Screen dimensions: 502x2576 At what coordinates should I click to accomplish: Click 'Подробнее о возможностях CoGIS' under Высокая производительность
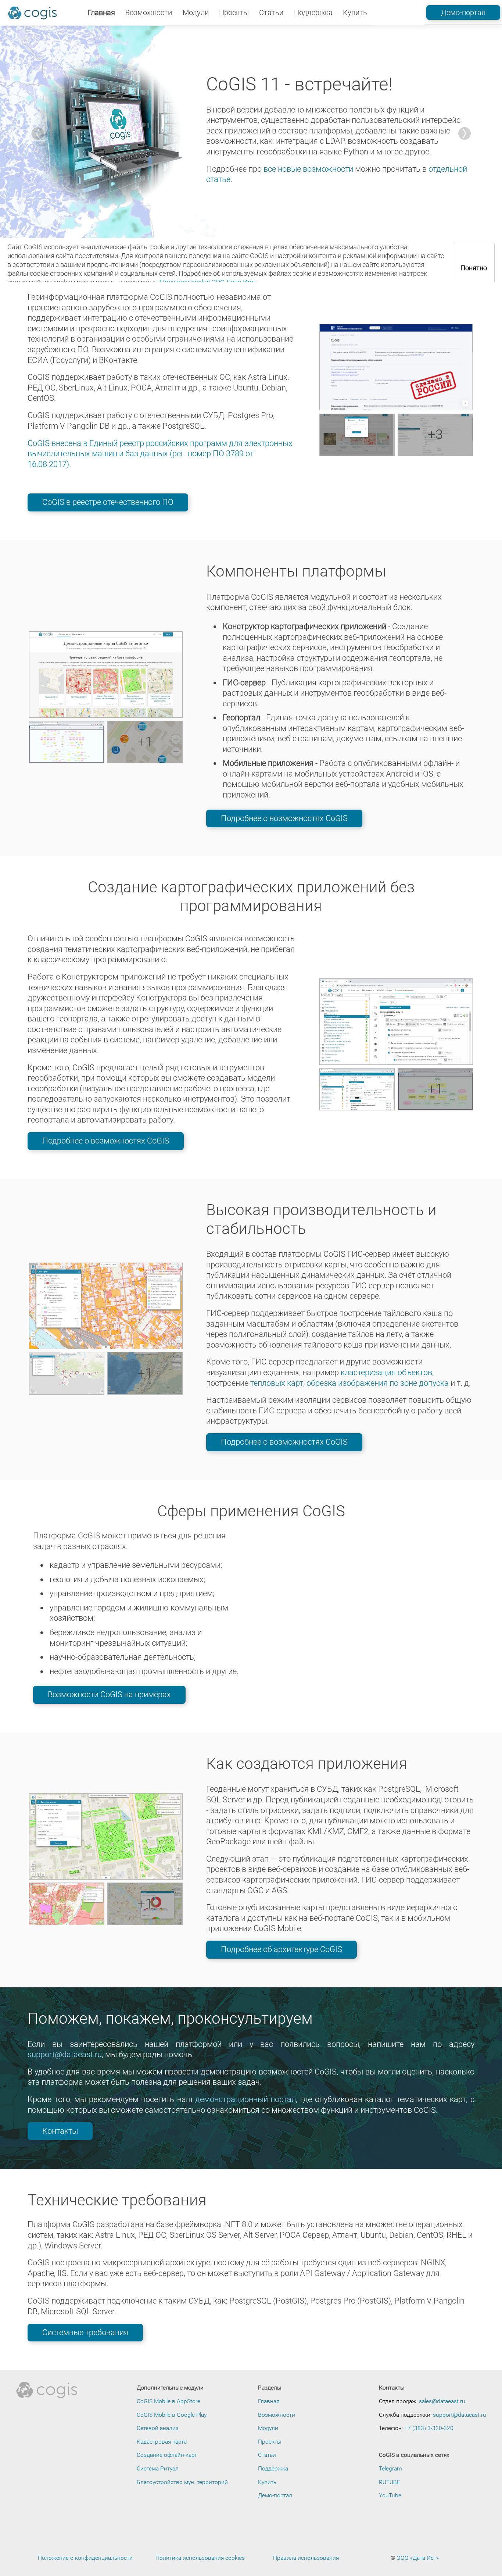click(x=284, y=1442)
